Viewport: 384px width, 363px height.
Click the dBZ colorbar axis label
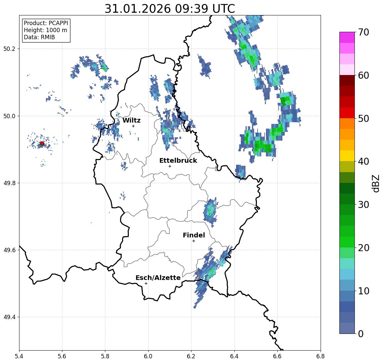click(375, 183)
